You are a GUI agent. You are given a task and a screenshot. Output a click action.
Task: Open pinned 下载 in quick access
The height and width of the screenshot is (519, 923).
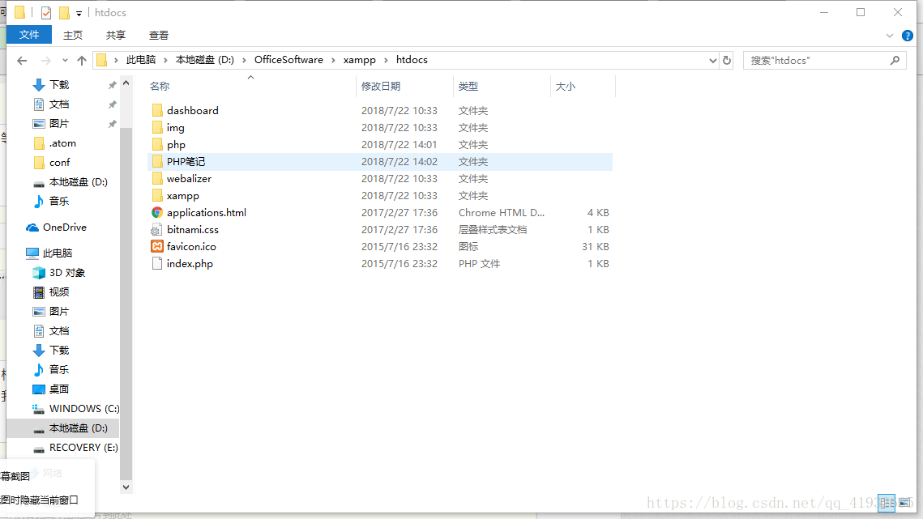point(59,85)
